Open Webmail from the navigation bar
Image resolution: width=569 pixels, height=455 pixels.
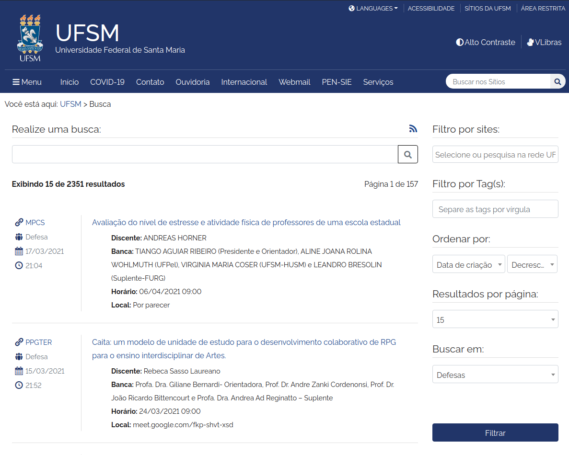[x=294, y=82]
